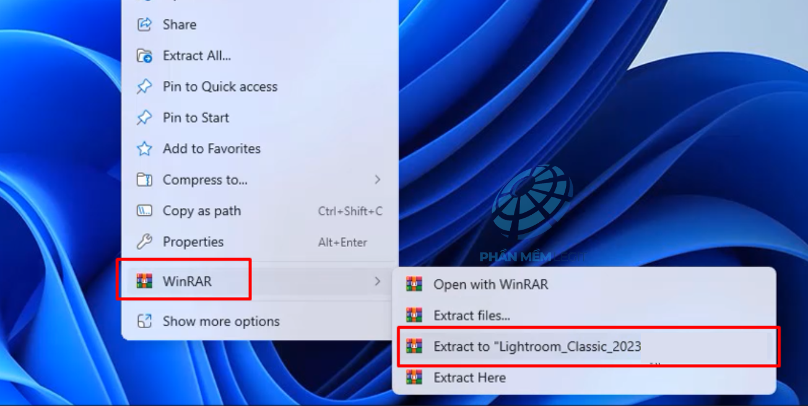
Task: Expand the WinRAR submenu chevron
Action: point(377,281)
